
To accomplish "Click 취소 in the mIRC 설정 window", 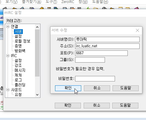I will tap(97, 105).
